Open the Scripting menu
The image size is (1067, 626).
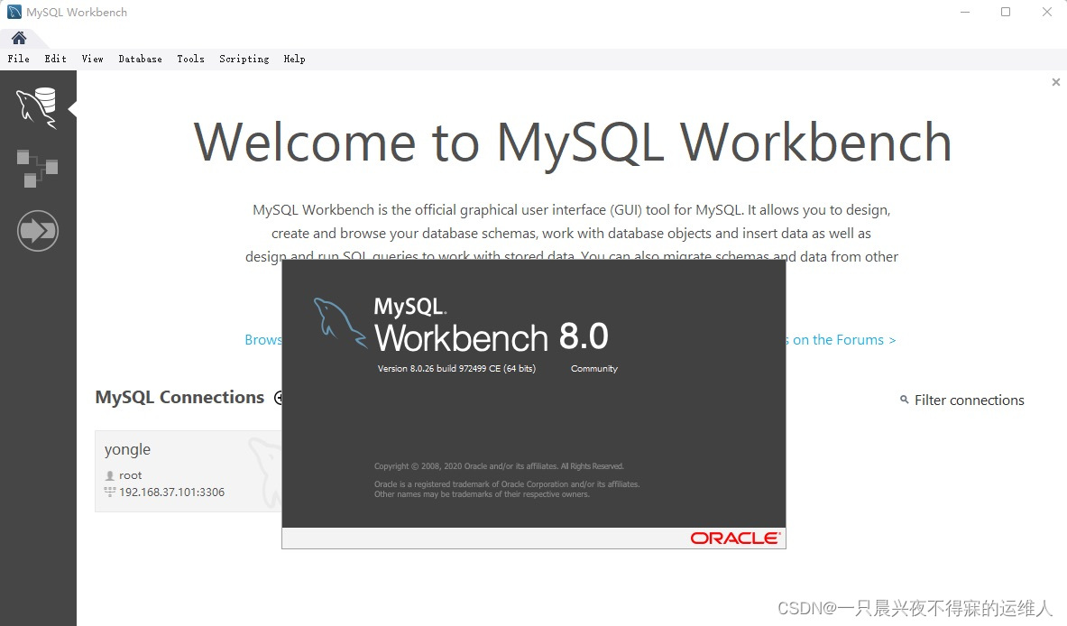[244, 60]
